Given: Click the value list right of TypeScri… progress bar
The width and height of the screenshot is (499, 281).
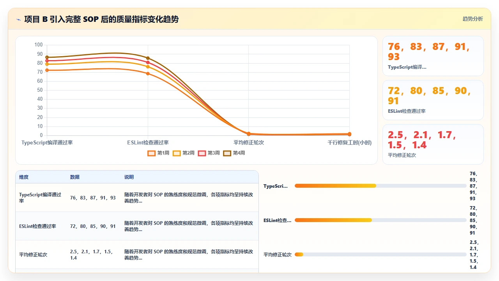Looking at the screenshot, I should tap(473, 186).
